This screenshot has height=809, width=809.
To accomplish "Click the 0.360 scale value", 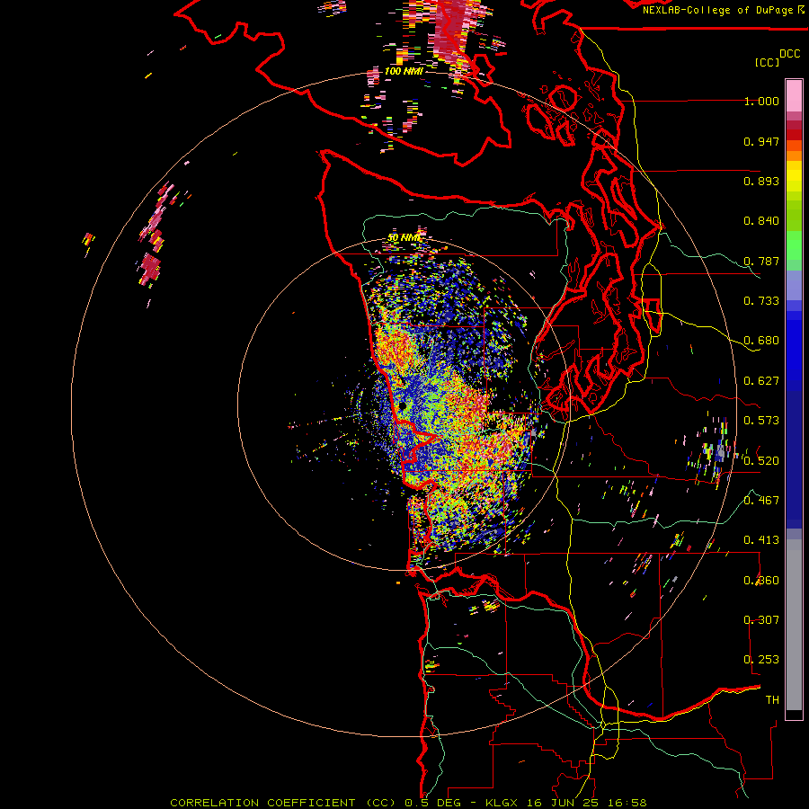I will point(761,581).
